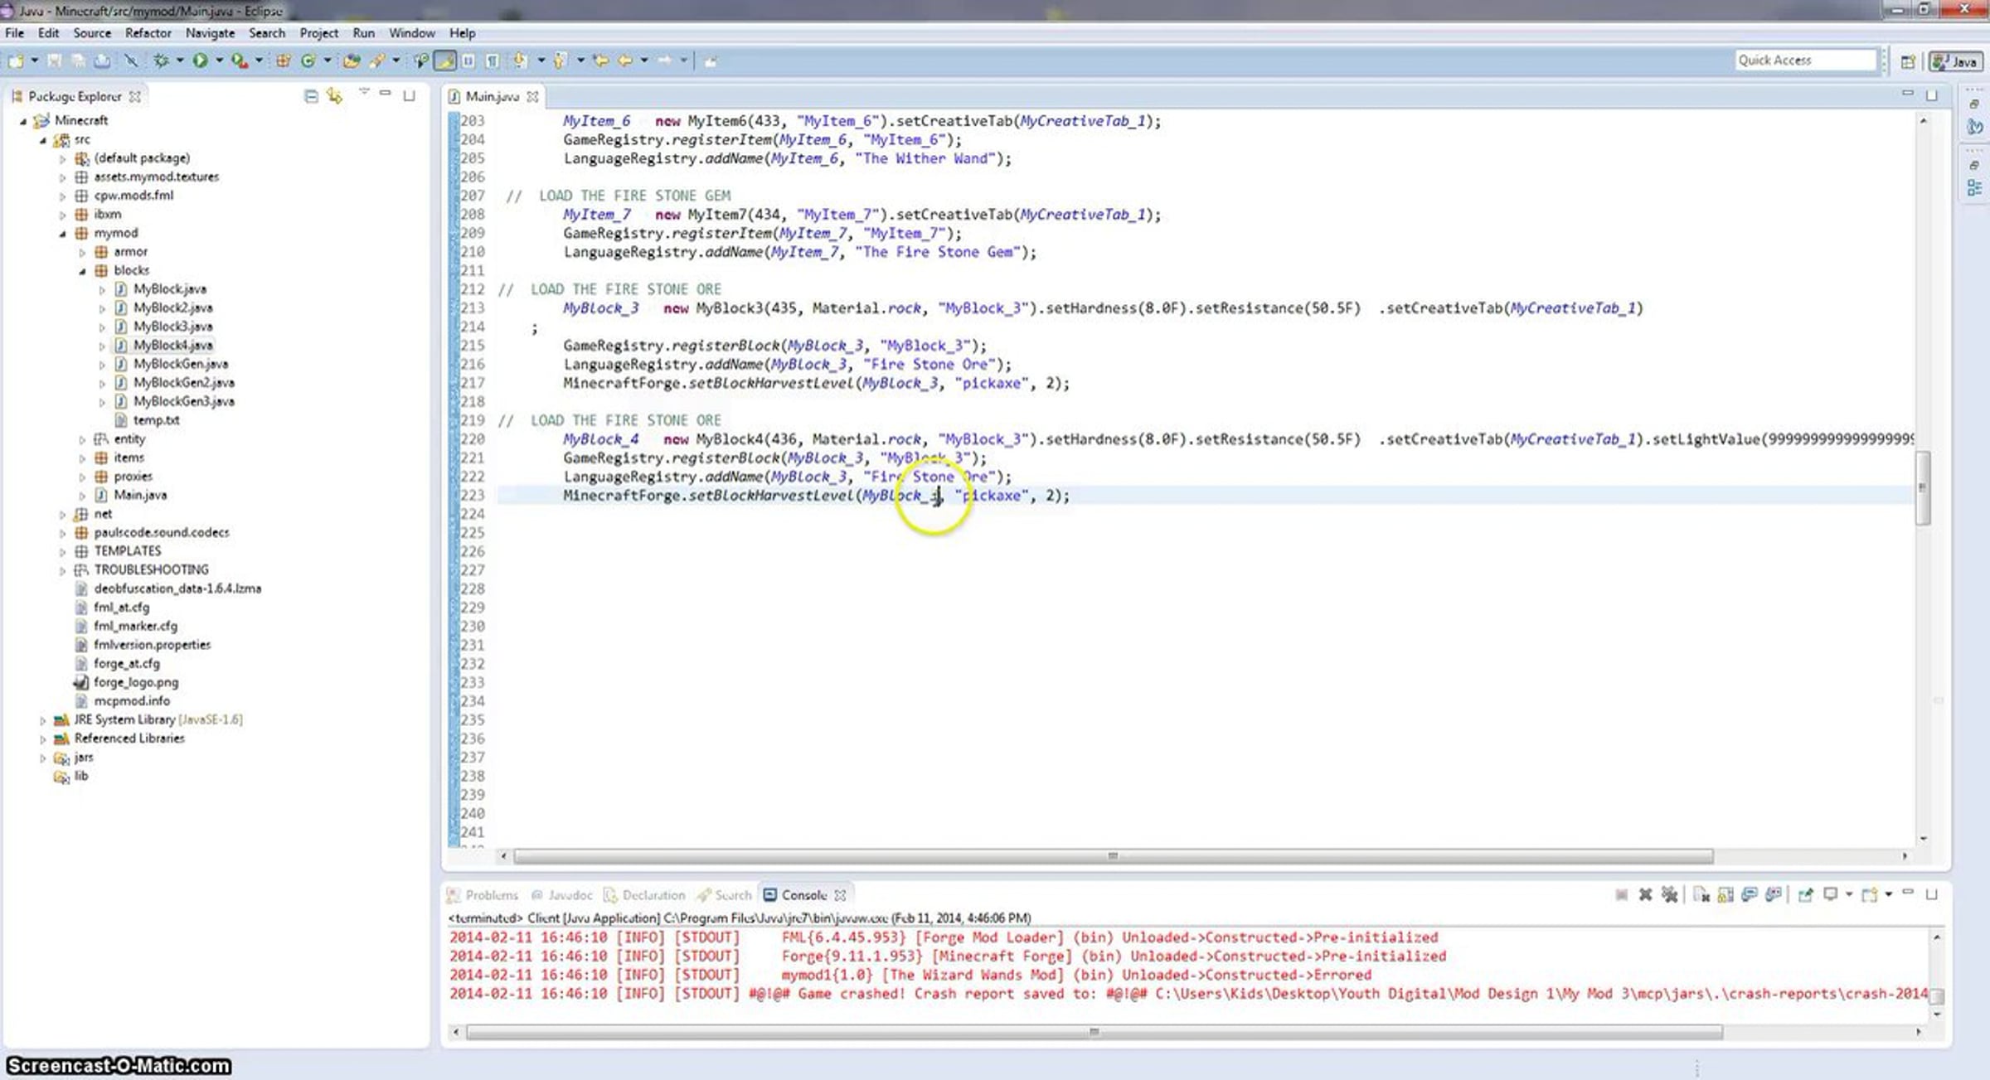
Task: Expand the JRE System Library node
Action: pos(43,720)
